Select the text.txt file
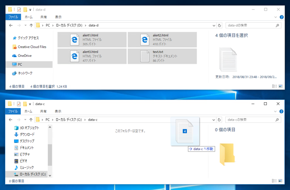The image size is (290, 190). click(x=162, y=56)
